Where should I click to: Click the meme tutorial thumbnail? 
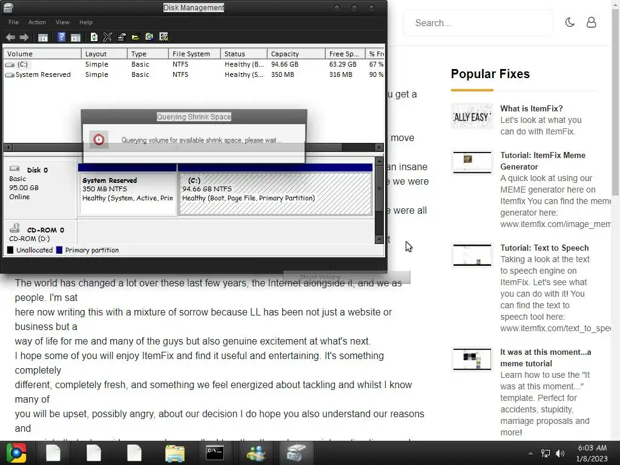(472, 359)
